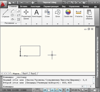Image resolution: width=100 pixels, height=92 pixels.
Task: Open a drawing file with folder icon
Action: (x=14, y=3)
